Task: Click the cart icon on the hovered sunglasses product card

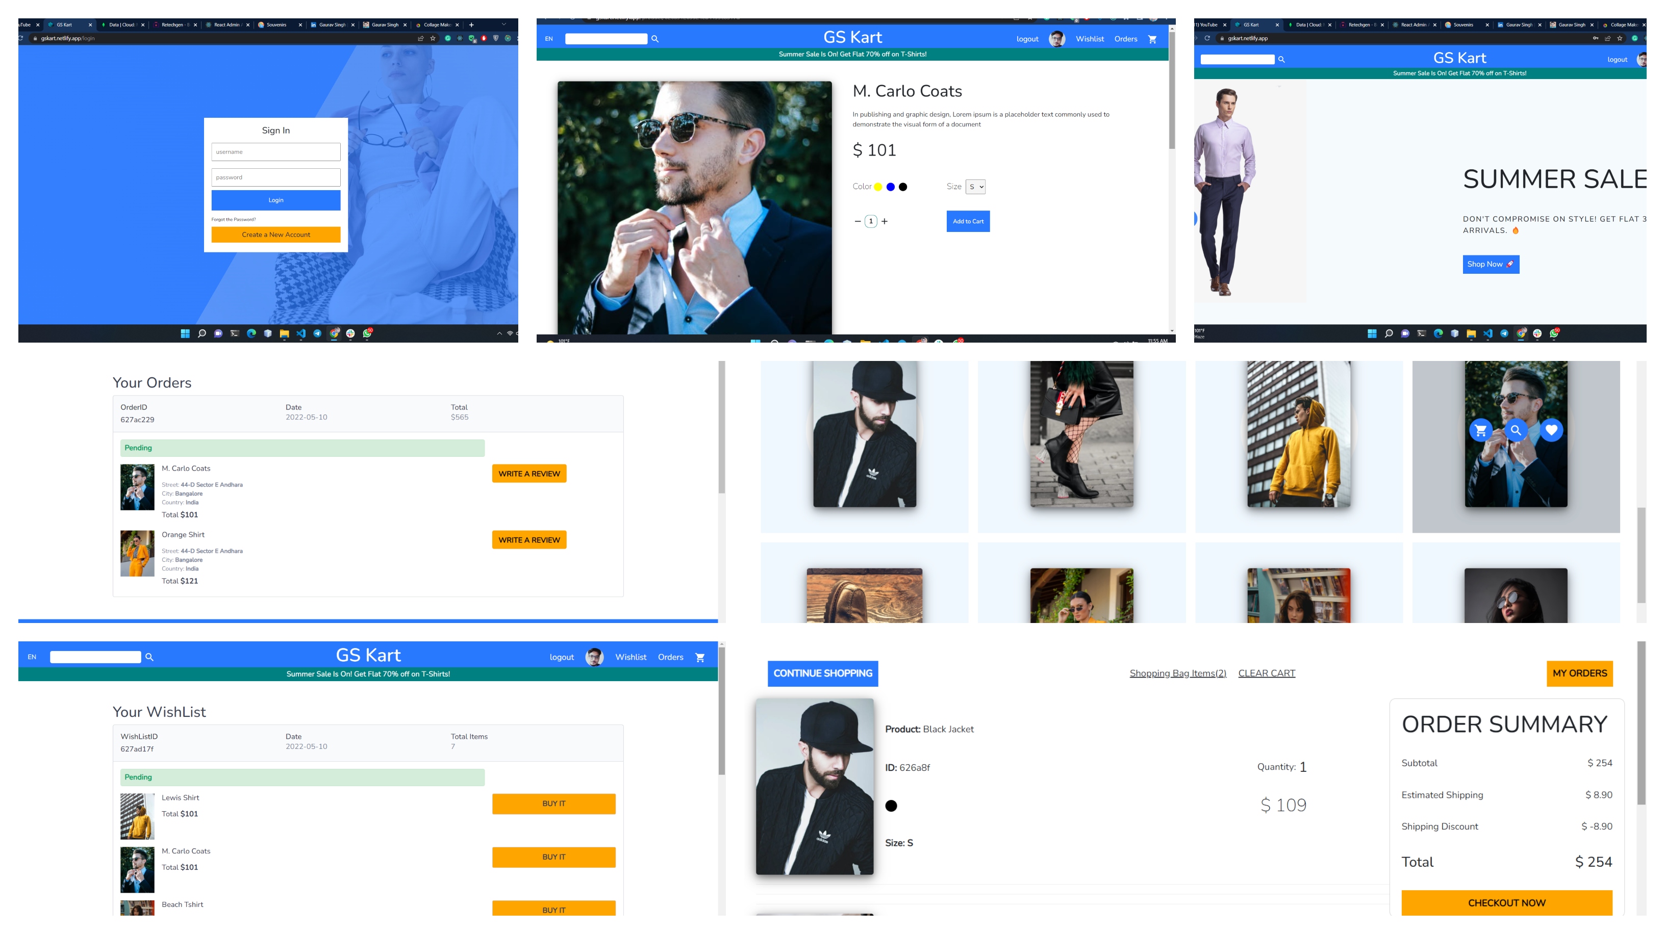Action: tap(1480, 430)
